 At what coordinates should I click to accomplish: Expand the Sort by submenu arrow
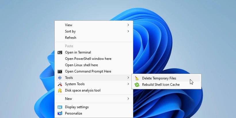(128, 31)
